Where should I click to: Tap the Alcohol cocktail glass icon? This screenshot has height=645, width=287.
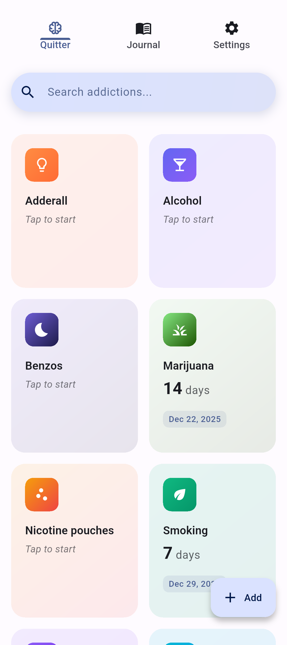pos(180,165)
